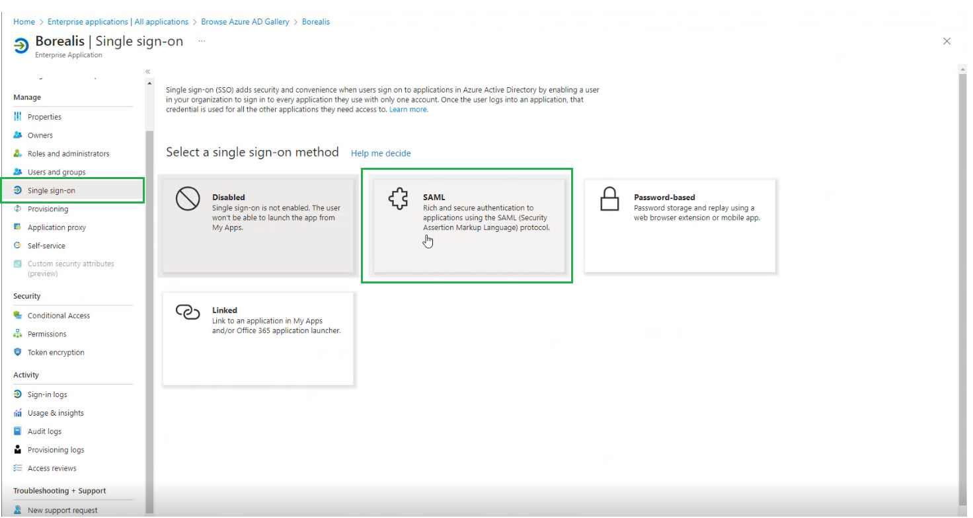Click the Audit logs icon
This screenshot has height=518, width=973.
pos(18,432)
